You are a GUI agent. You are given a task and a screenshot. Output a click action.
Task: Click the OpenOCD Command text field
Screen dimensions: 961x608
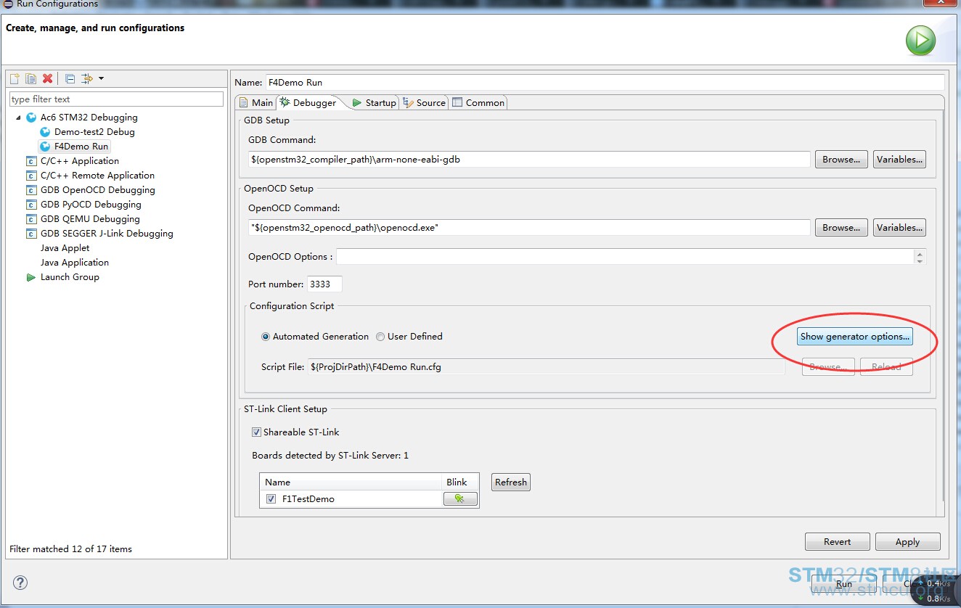coord(529,227)
